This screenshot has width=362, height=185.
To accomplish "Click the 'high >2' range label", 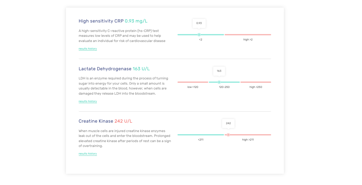I will 248,40.
